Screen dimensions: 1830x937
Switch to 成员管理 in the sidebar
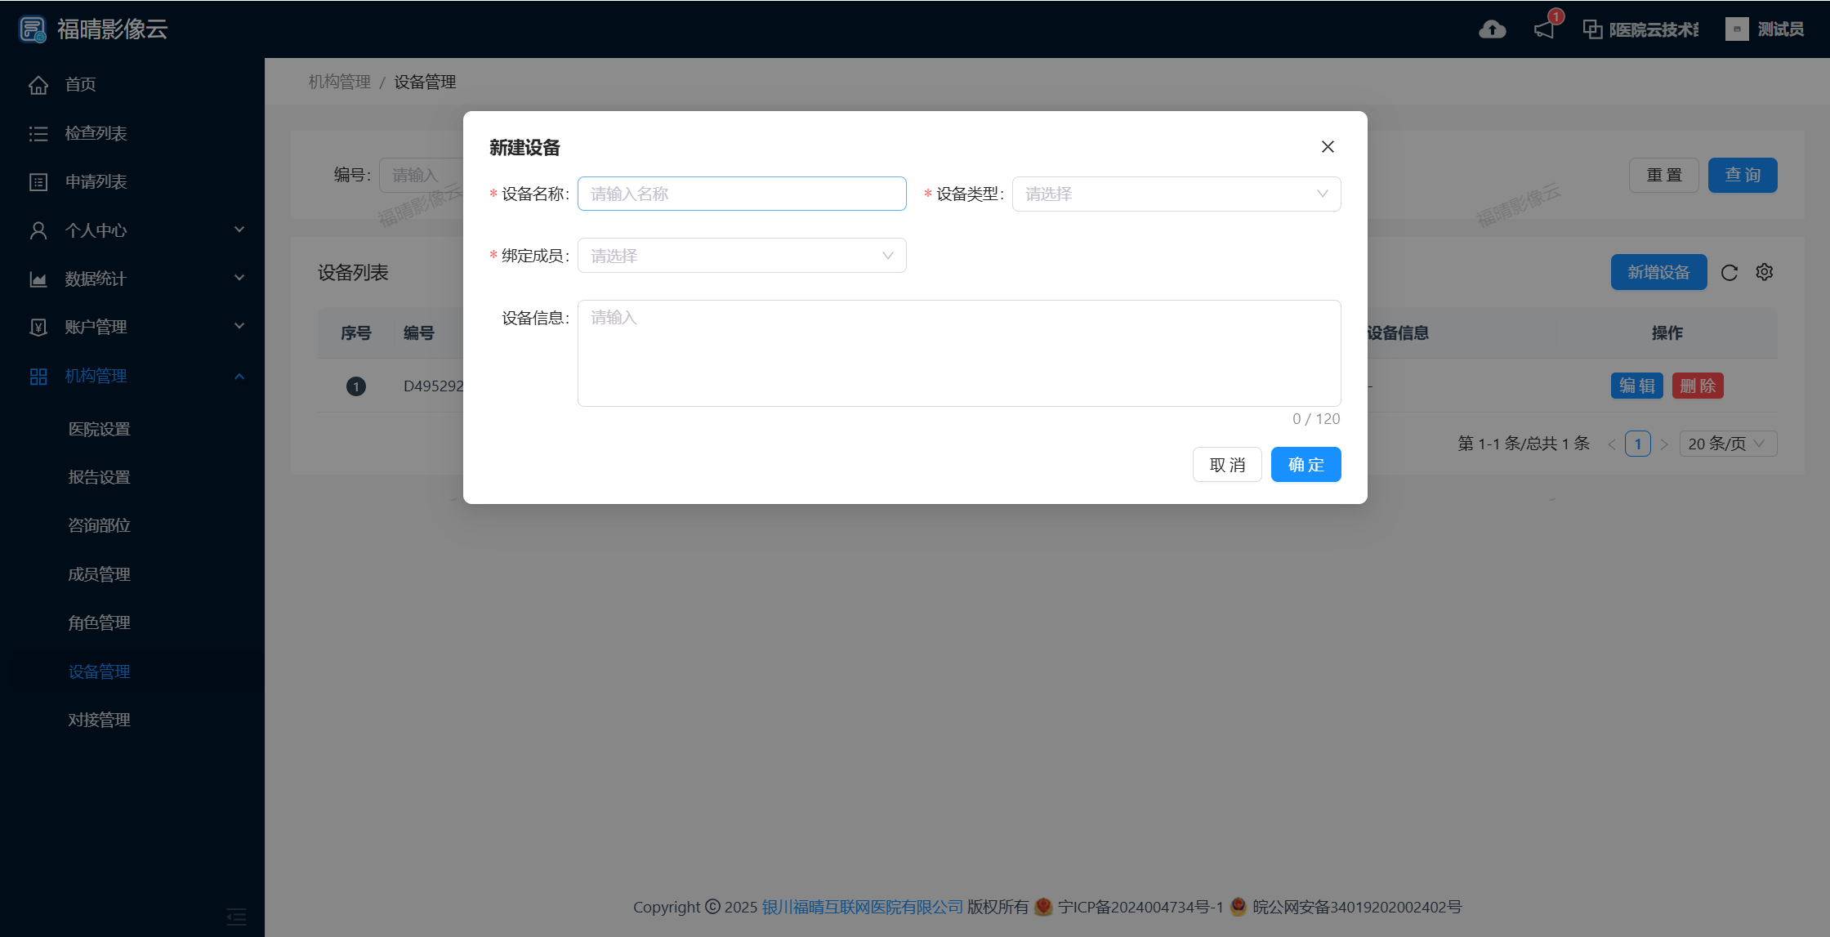[x=98, y=574]
